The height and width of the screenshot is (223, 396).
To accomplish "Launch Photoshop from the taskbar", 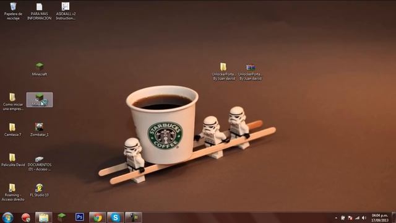I will (x=79, y=217).
